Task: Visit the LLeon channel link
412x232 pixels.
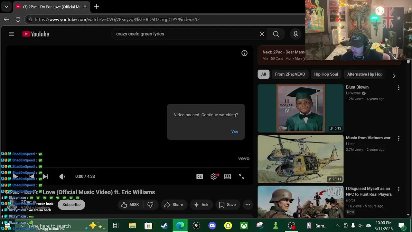Action: click(x=351, y=144)
